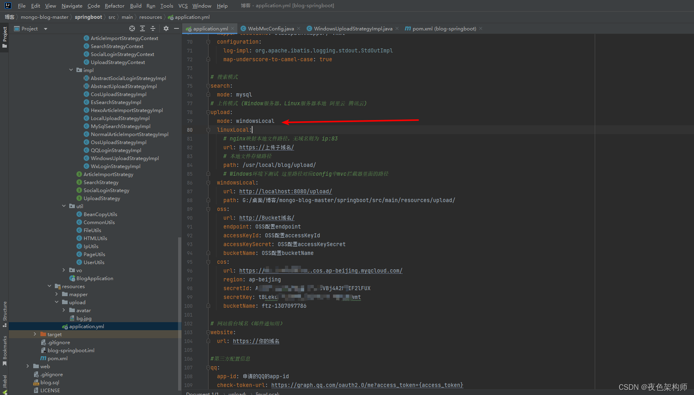This screenshot has width=694, height=395.
Task: Click the http://localhost:8080/upload/ link
Action: 285,192
